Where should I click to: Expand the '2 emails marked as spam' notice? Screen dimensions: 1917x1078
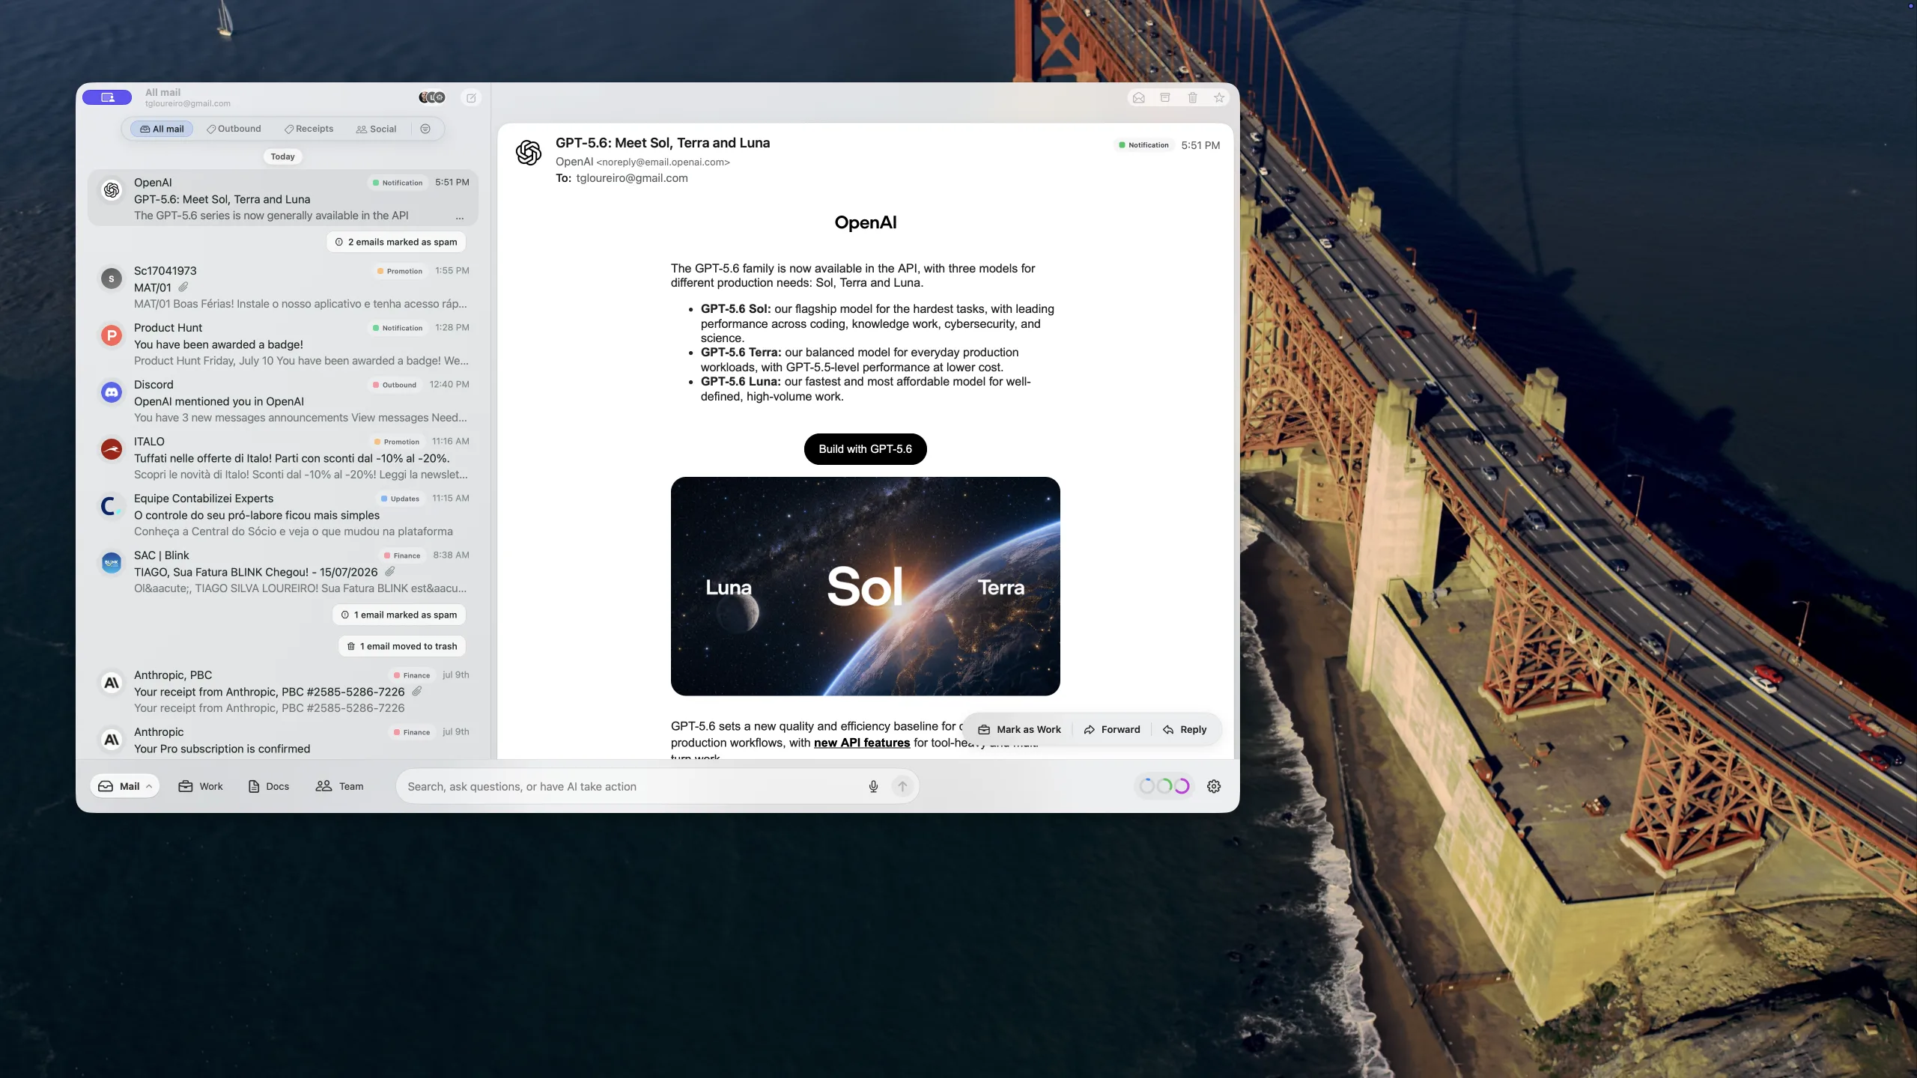[x=396, y=242]
